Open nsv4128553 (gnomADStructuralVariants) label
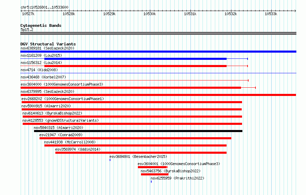The height and width of the screenshot is (195, 306). click(61, 120)
